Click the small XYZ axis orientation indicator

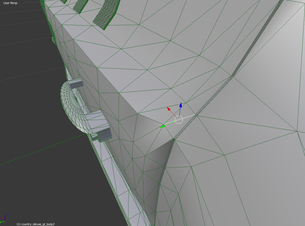(x=3, y=218)
